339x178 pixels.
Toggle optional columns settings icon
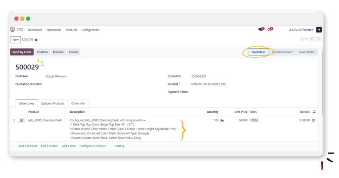(314, 112)
